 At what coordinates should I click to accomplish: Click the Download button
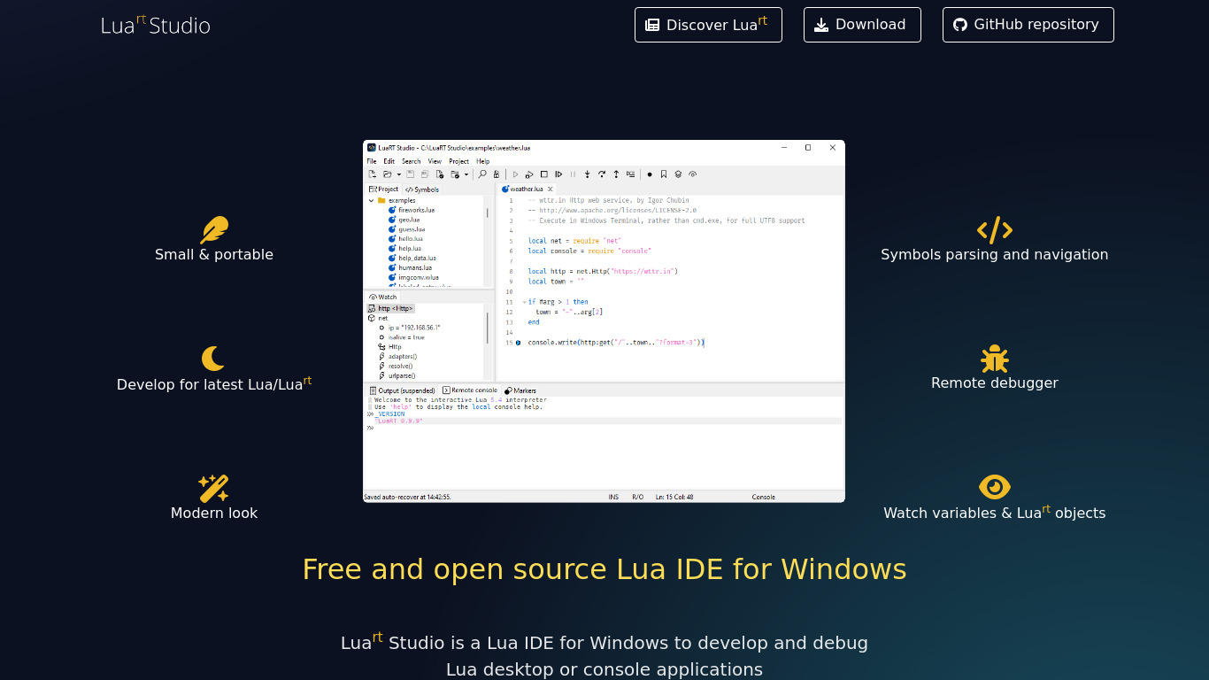[x=862, y=25]
